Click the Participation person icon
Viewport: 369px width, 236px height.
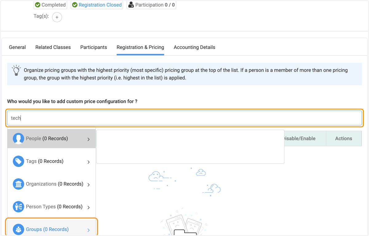[x=131, y=5]
